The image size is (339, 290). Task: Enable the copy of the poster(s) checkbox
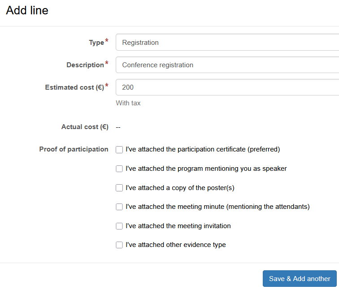pos(119,188)
